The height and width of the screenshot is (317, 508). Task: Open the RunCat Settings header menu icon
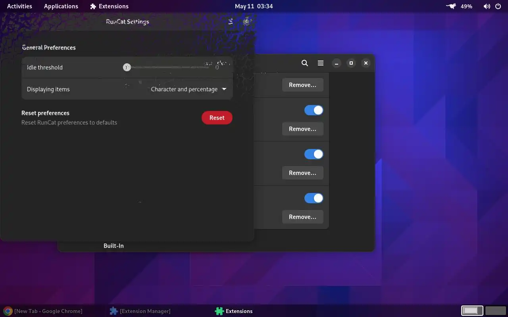231,22
